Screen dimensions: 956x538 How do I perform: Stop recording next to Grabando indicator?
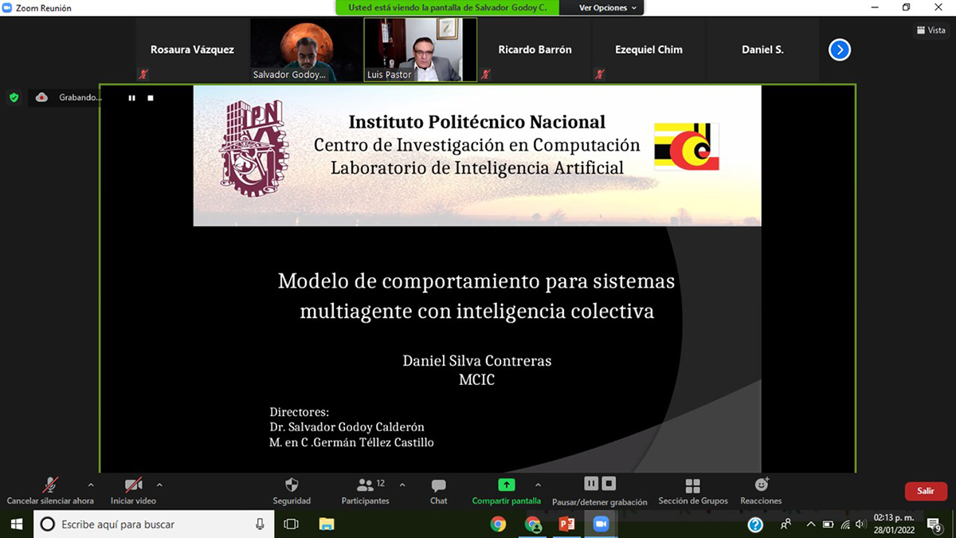(x=151, y=98)
